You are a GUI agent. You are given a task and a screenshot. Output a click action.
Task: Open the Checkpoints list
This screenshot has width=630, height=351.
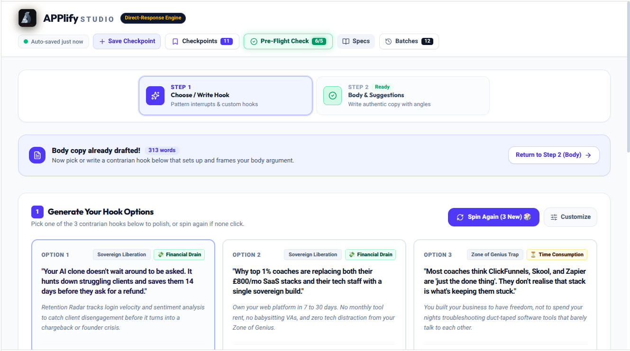(x=202, y=42)
